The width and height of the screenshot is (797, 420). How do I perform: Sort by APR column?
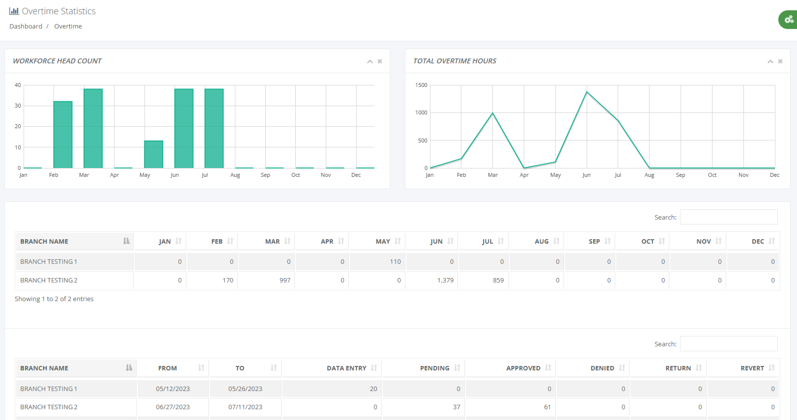click(322, 241)
